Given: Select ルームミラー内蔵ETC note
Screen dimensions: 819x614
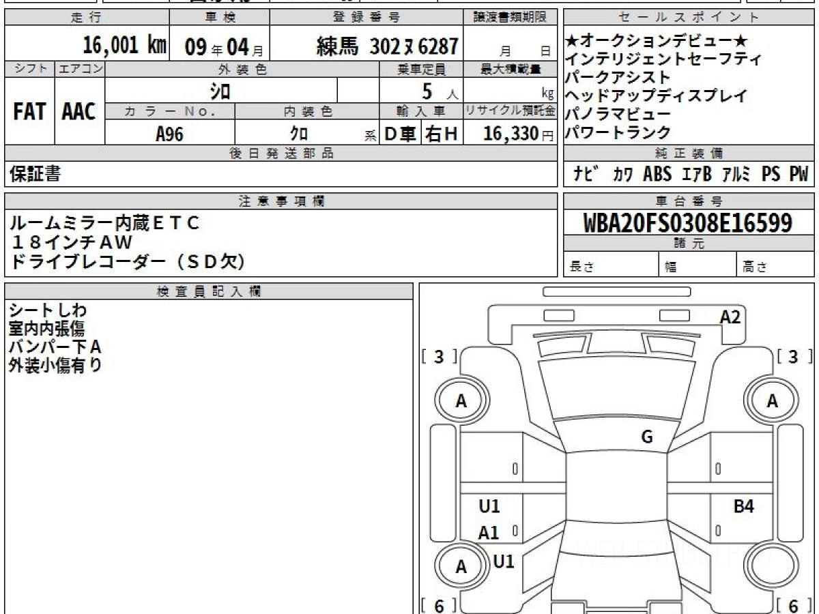Looking at the screenshot, I should [x=105, y=222].
